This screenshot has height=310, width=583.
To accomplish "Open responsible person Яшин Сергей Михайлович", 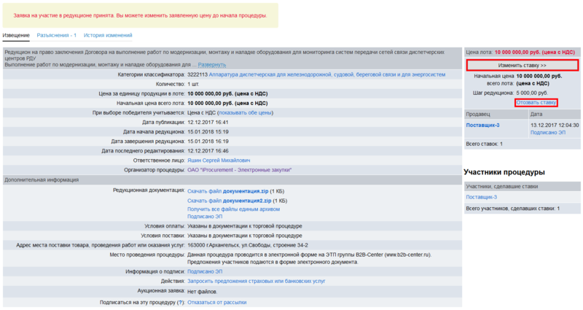I will click(219, 160).
